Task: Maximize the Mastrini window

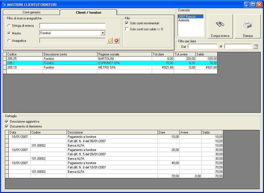Action: click(x=253, y=5)
